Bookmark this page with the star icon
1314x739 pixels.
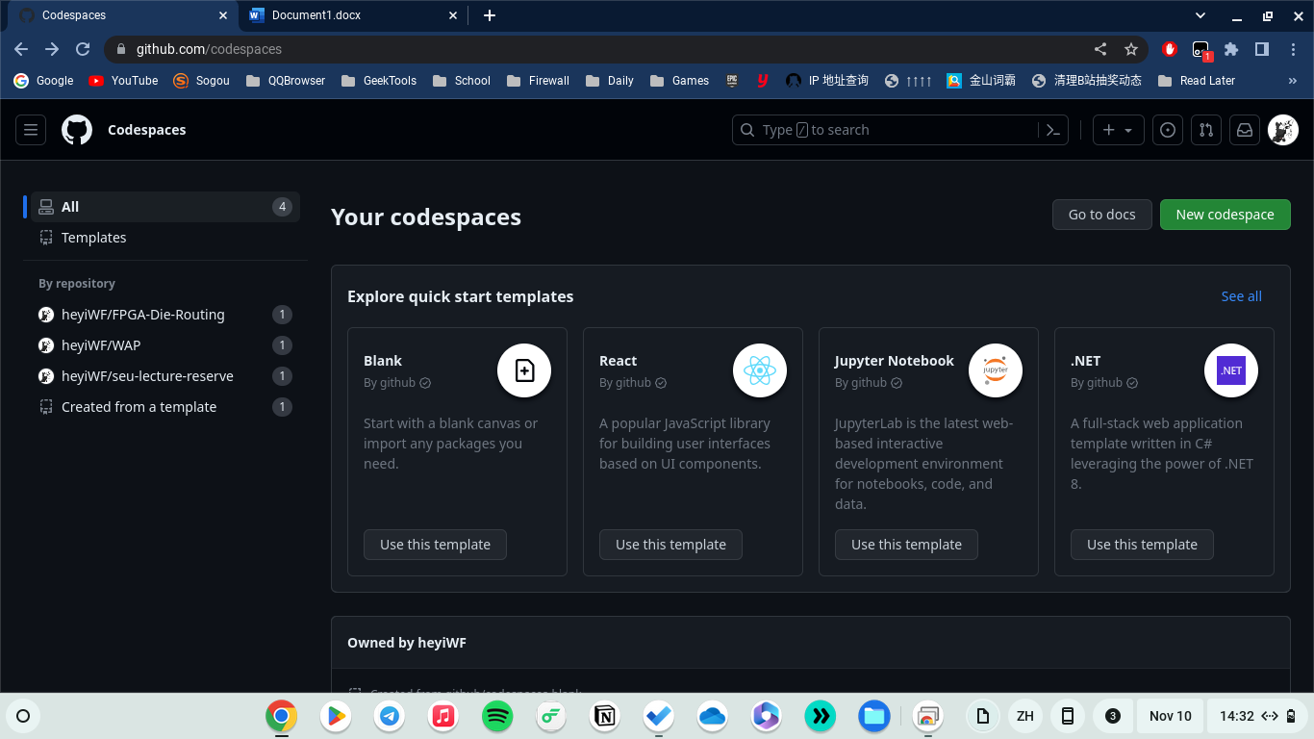tap(1131, 49)
